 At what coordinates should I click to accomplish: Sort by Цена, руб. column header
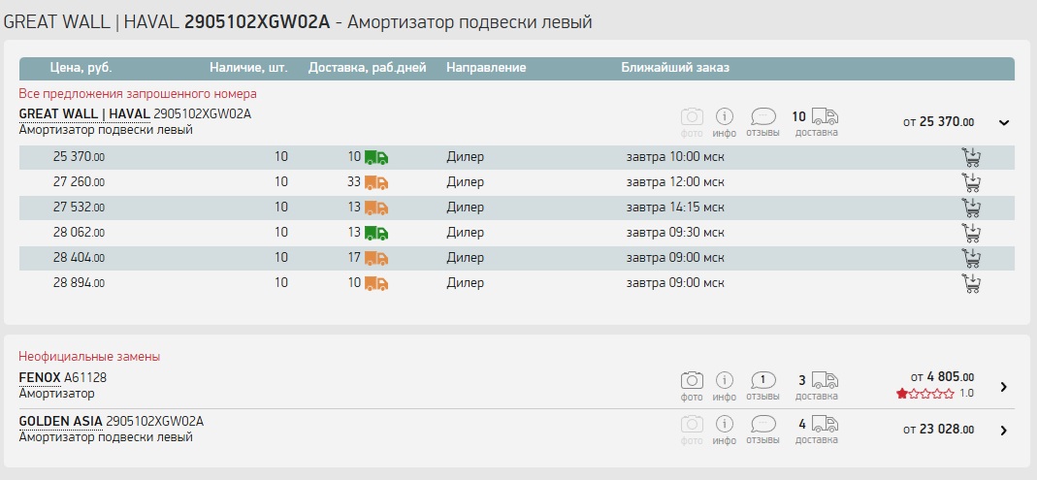[81, 68]
